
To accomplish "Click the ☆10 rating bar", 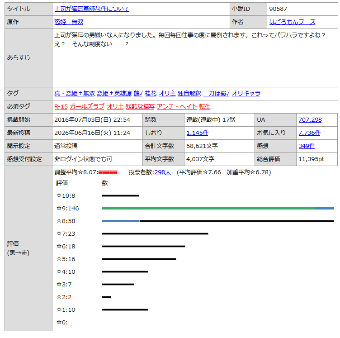I will click(x=120, y=195).
